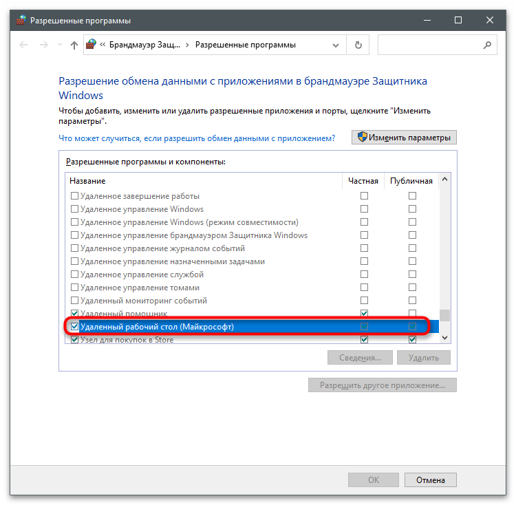Screen dimensions: 516x505
Task: Click the Отмена button
Action: 431,480
